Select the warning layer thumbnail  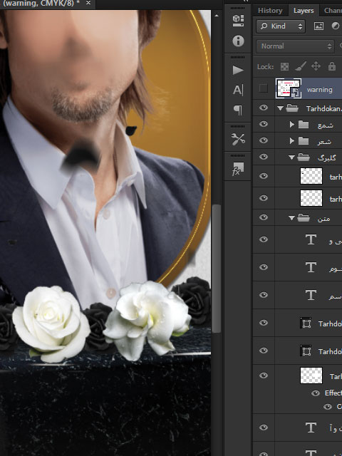(288, 88)
